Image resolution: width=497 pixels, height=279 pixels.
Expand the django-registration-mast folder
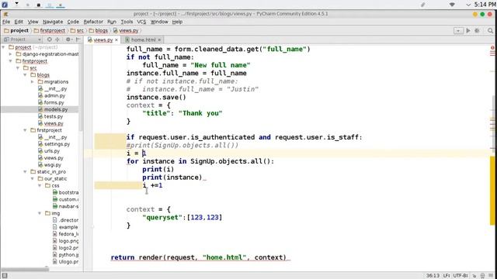11,54
